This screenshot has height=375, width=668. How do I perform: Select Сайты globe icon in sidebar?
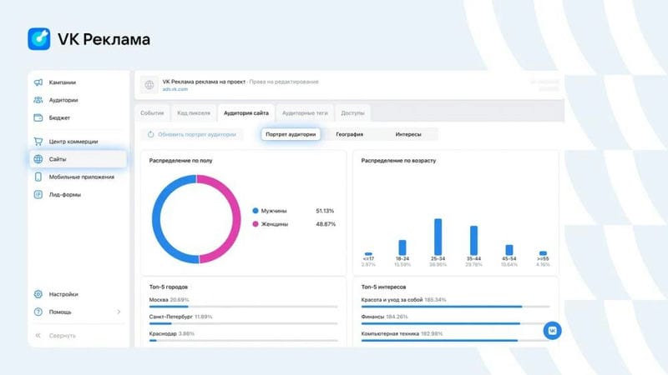click(x=38, y=159)
